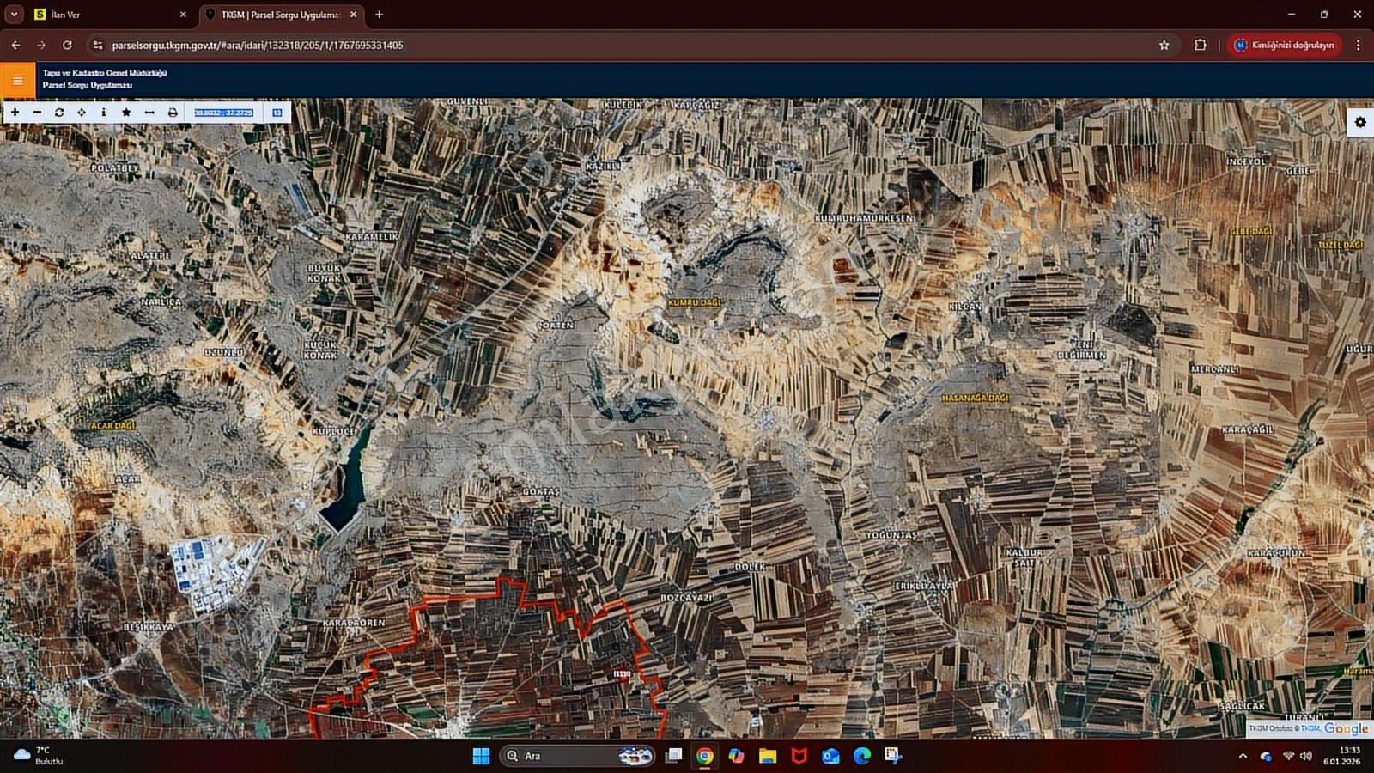The image size is (1374, 773).
Task: Open map settings gear
Action: [x=1360, y=122]
